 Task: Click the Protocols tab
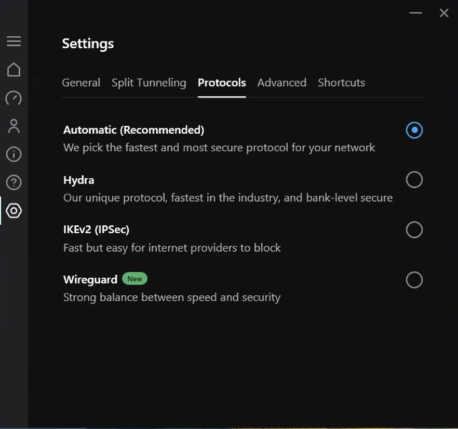(222, 83)
